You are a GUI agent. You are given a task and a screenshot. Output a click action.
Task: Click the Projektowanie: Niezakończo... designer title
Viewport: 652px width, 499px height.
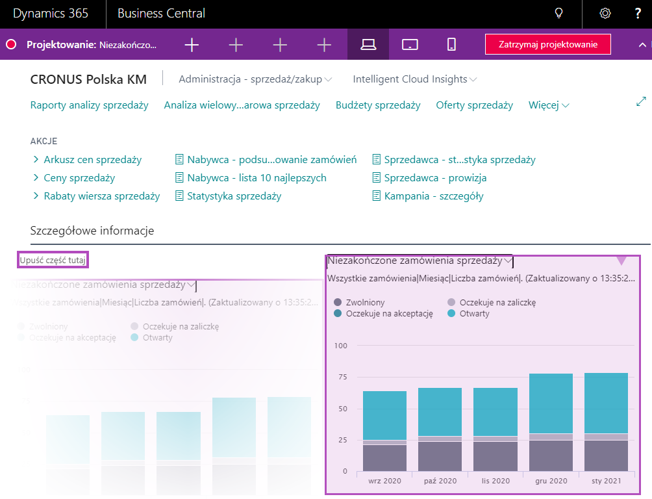point(92,45)
